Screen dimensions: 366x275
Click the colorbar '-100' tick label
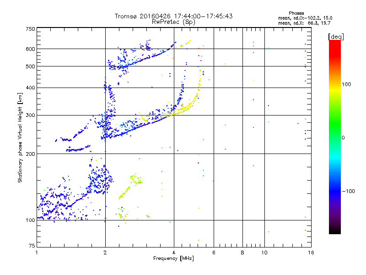pos(348,191)
